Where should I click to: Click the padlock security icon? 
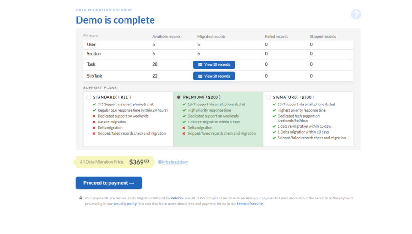[81, 198]
